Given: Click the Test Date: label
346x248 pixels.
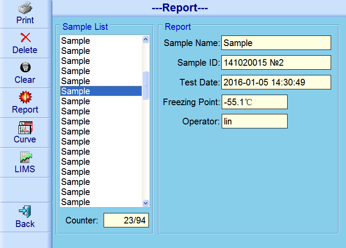Looking at the screenshot, I should (x=200, y=82).
